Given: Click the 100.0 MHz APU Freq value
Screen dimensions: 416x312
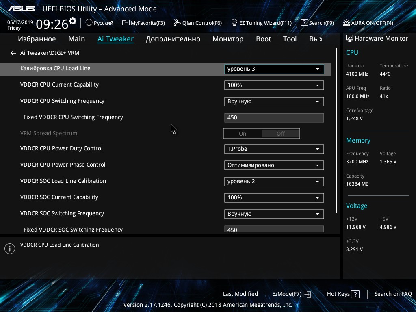Looking at the screenshot, I should pos(357,96).
